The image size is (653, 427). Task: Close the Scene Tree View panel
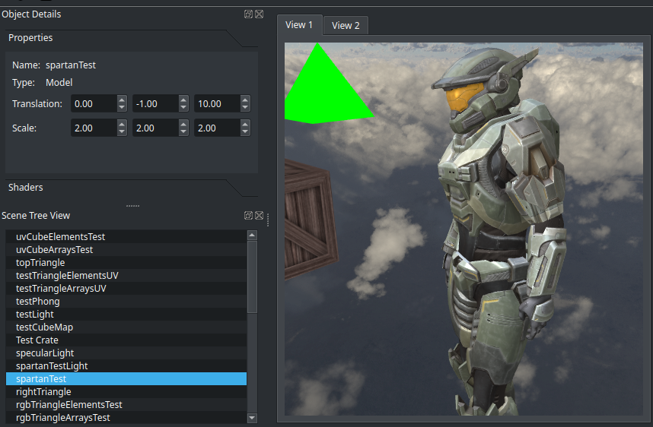pyautogui.click(x=259, y=216)
